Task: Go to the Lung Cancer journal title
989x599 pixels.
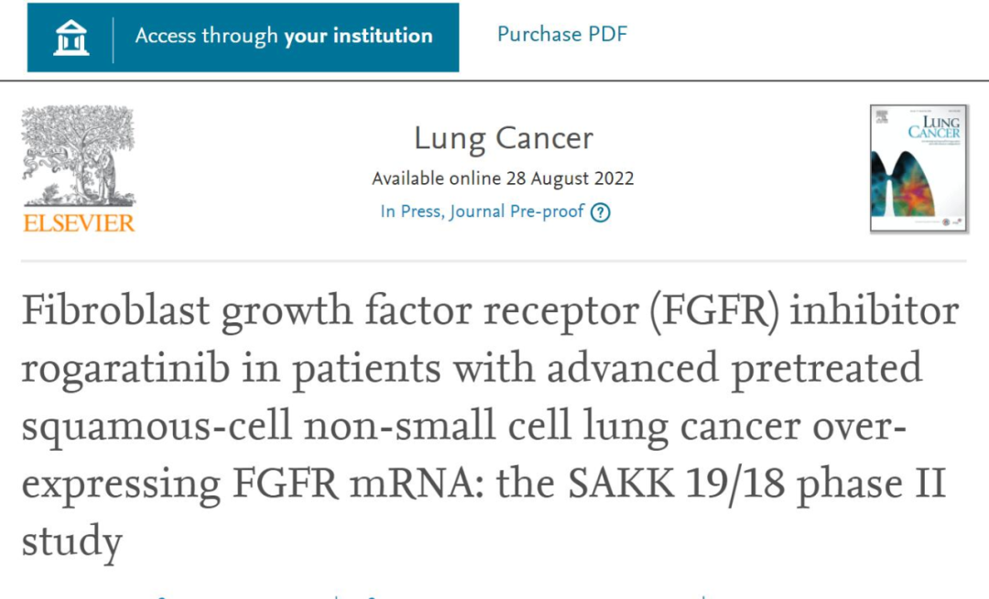Action: (x=504, y=138)
